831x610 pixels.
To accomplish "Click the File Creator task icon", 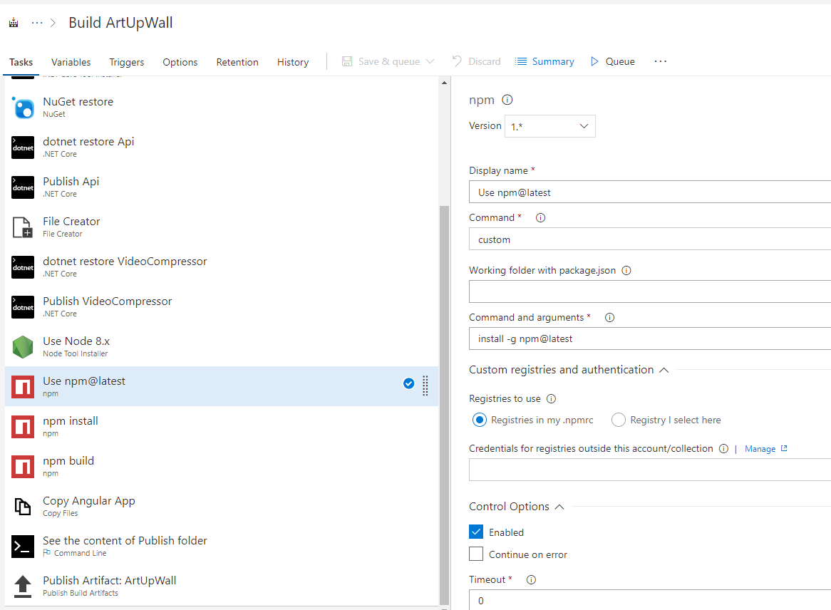I will pos(24,227).
